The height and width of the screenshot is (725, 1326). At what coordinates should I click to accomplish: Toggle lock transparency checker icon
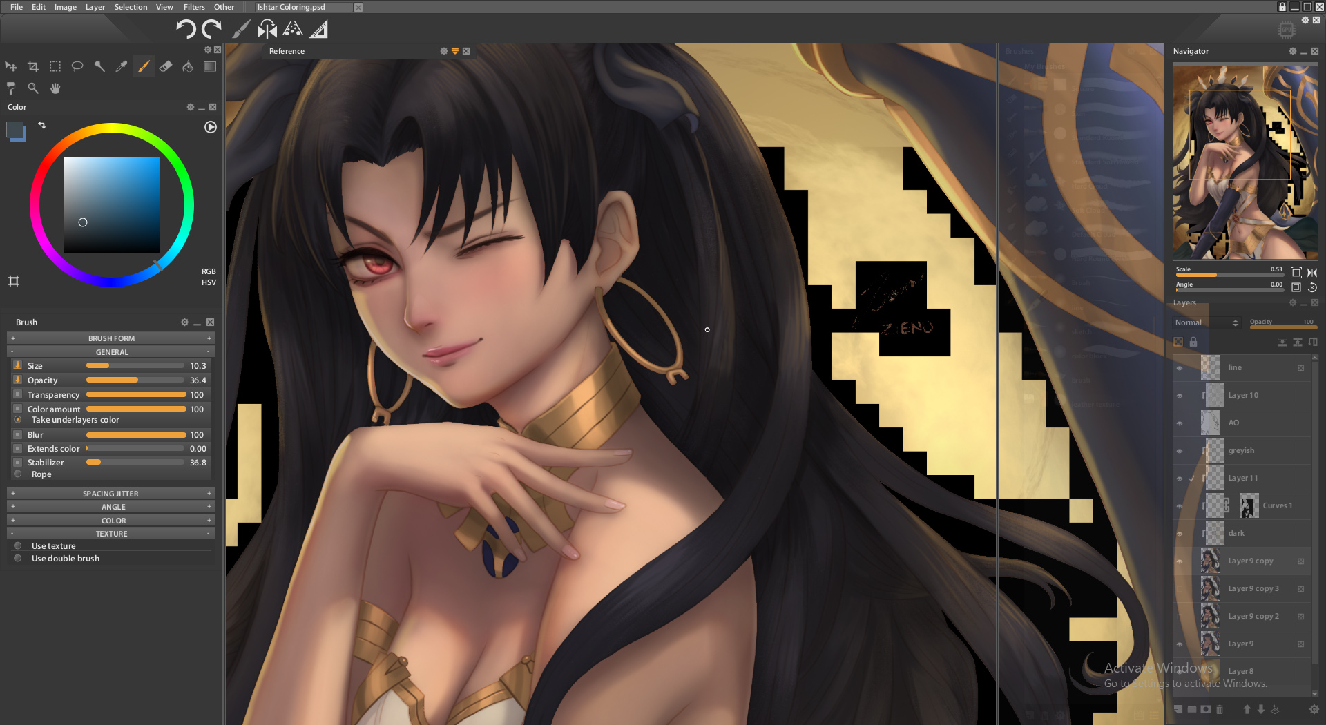tap(1178, 342)
